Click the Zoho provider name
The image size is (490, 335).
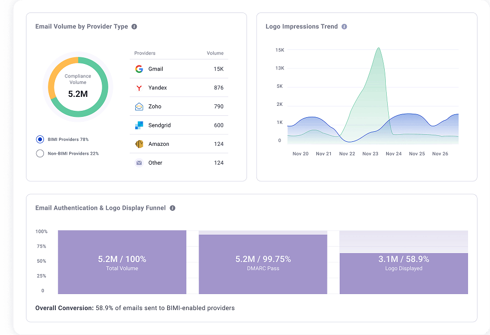coord(155,106)
